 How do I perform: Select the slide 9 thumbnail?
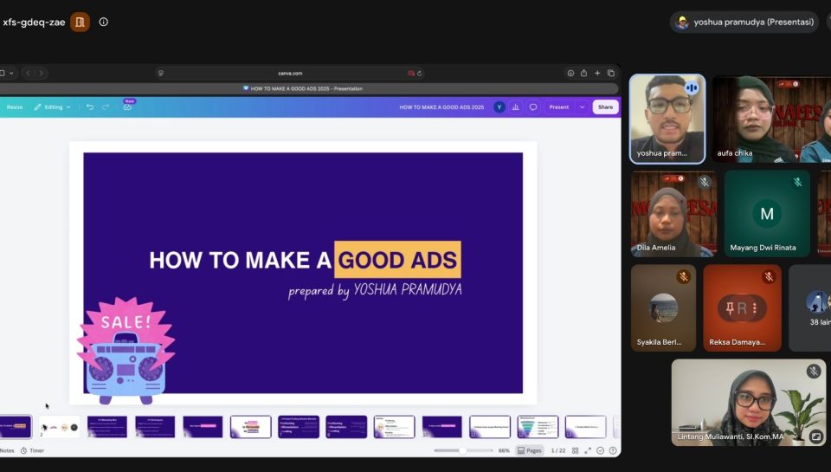coord(395,427)
